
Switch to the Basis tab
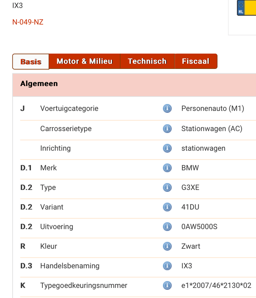pos(31,62)
